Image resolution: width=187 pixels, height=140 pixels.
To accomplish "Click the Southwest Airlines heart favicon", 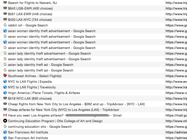I will (x=5, y=76).
